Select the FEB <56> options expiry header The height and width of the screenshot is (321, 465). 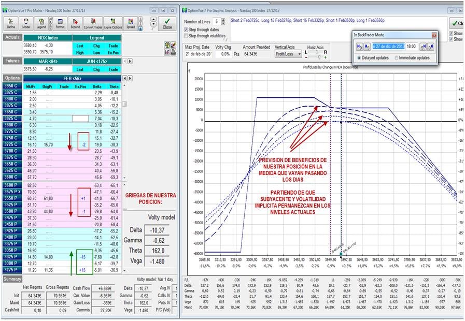coord(72,78)
